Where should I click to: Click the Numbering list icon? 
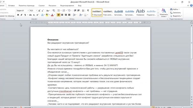(x=64, y=10)
